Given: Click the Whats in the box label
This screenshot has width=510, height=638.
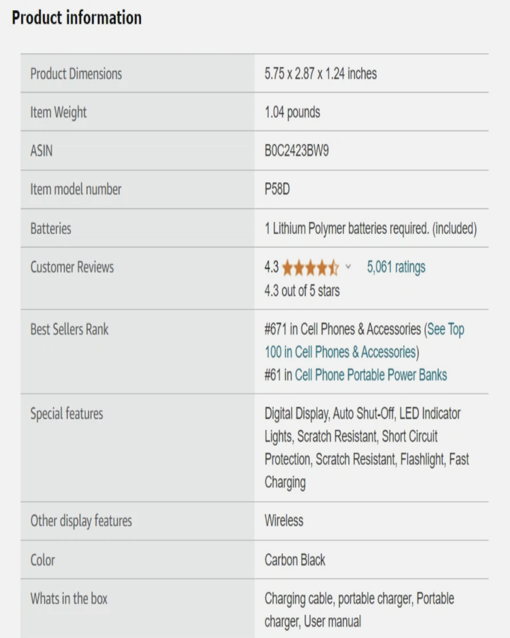Looking at the screenshot, I should tap(69, 599).
